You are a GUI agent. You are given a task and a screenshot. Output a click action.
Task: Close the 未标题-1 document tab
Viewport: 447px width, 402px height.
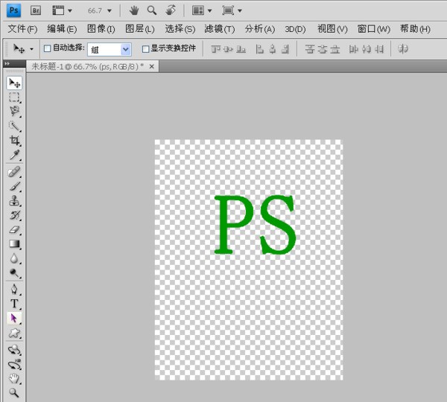tap(152, 67)
